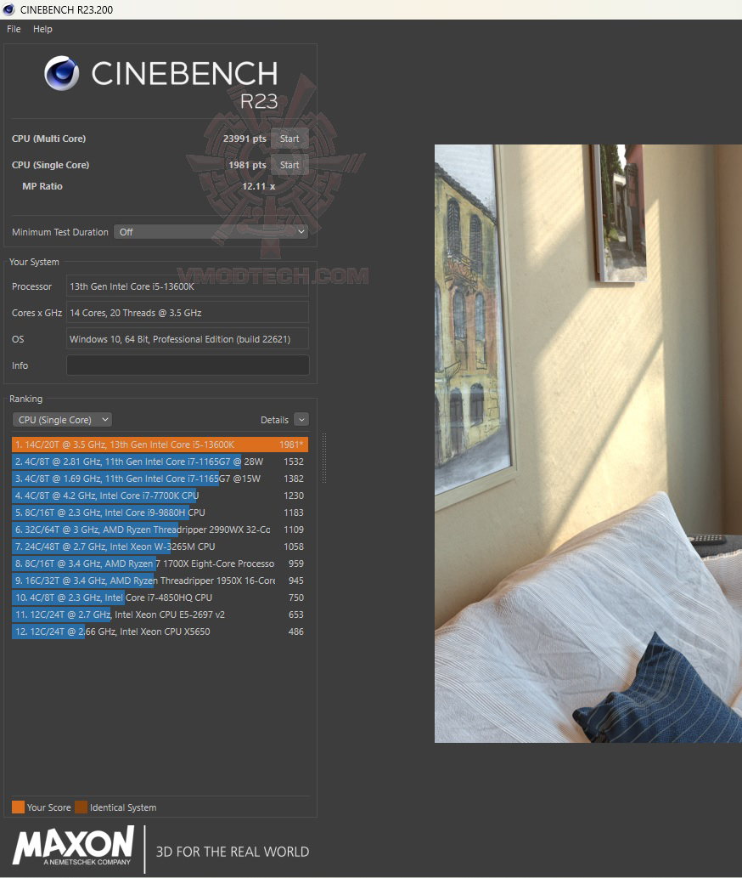Select ranking row 13th Gen Intel Core i5-13600K
This screenshot has width=742, height=878.
click(160, 445)
